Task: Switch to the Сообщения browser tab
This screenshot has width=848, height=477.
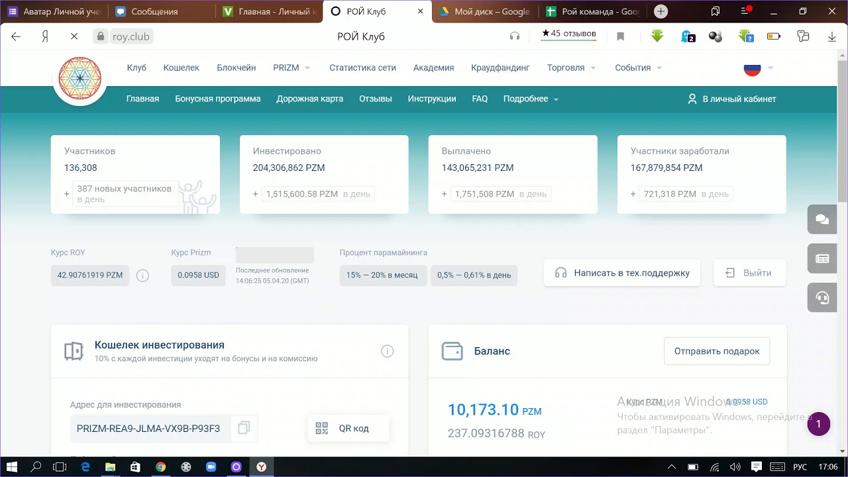Action: 162,11
